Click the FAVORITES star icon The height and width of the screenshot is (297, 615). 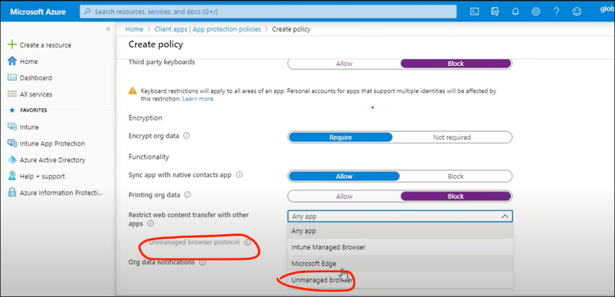click(12, 110)
